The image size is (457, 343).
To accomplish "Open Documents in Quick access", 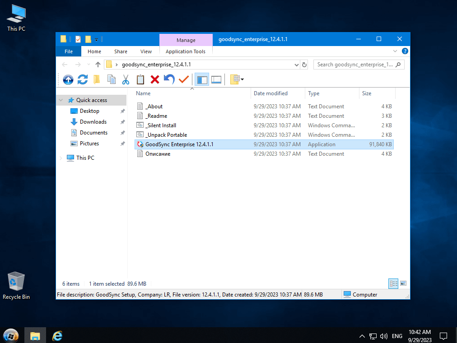I will pos(93,133).
